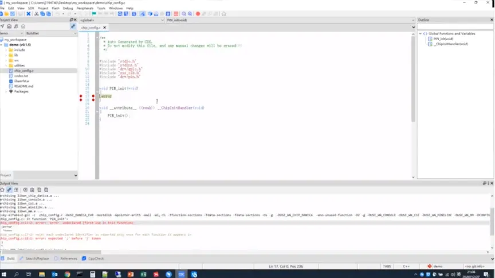Open the <global> scope dropdown
The width and height of the screenshot is (495, 278).
pos(121,20)
